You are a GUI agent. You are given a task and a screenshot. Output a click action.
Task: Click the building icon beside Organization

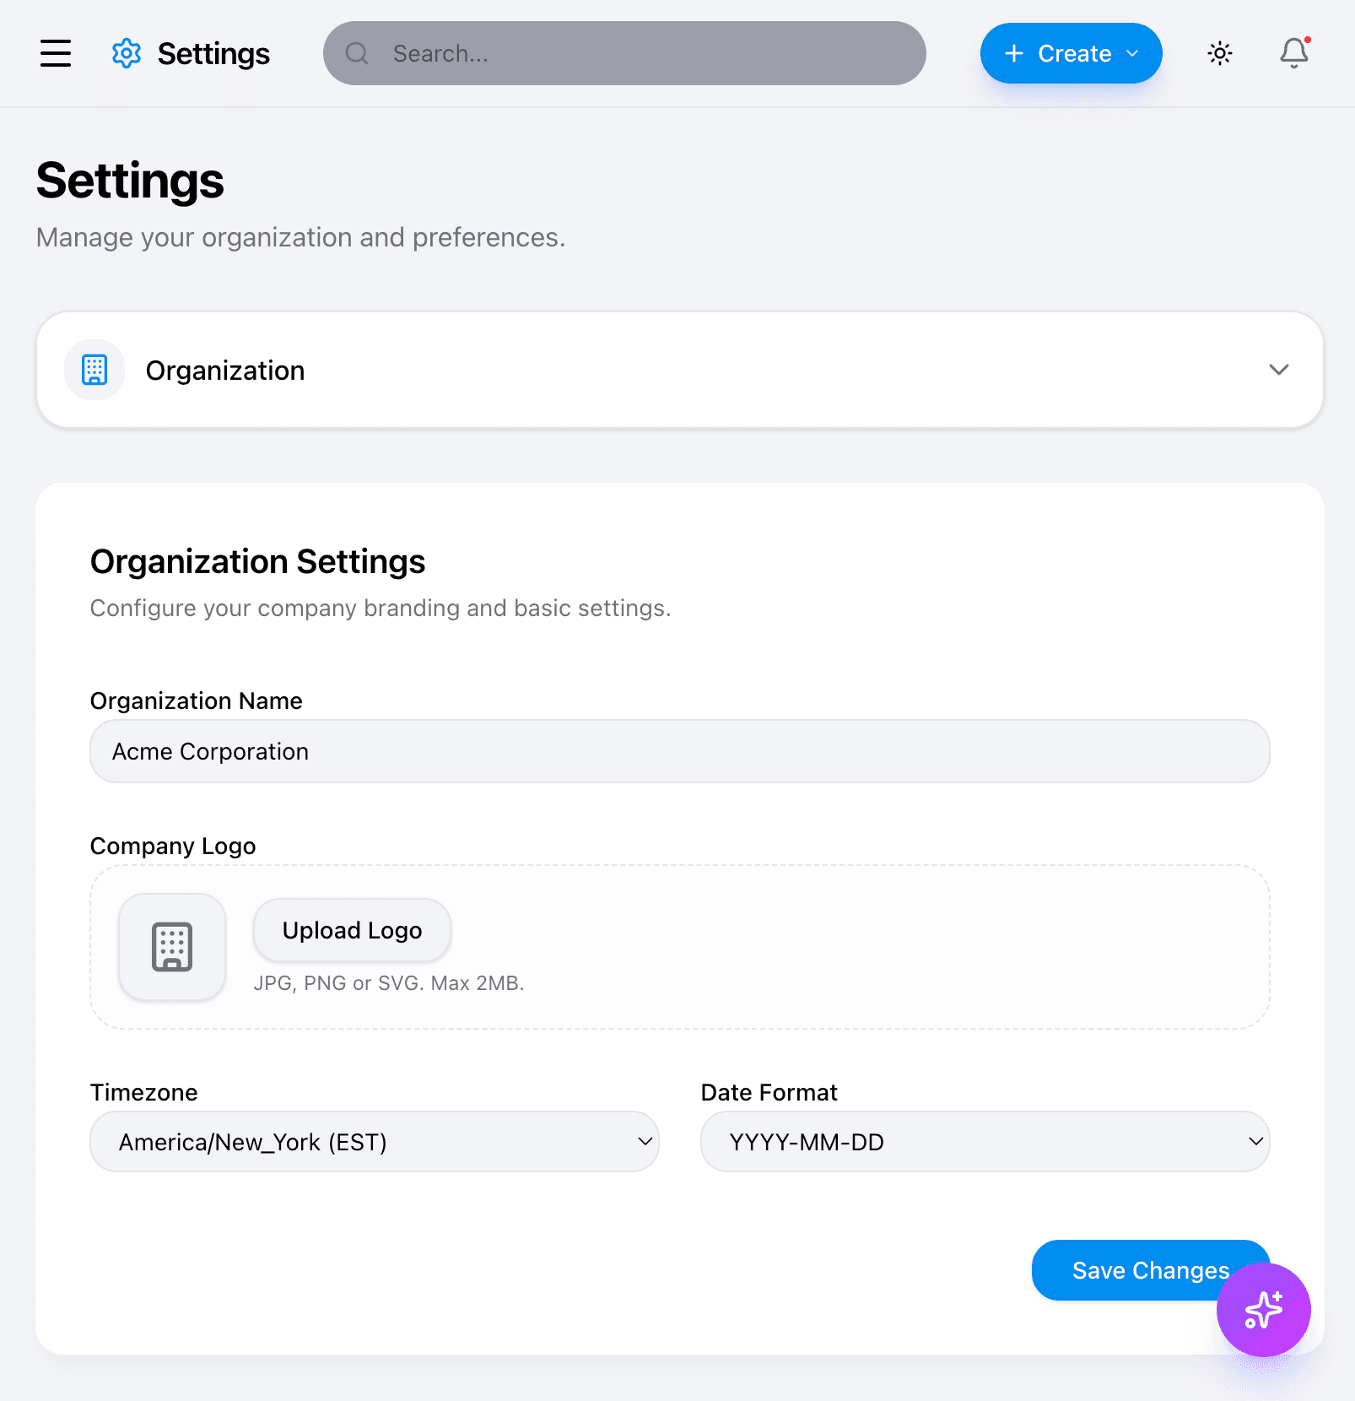point(94,370)
